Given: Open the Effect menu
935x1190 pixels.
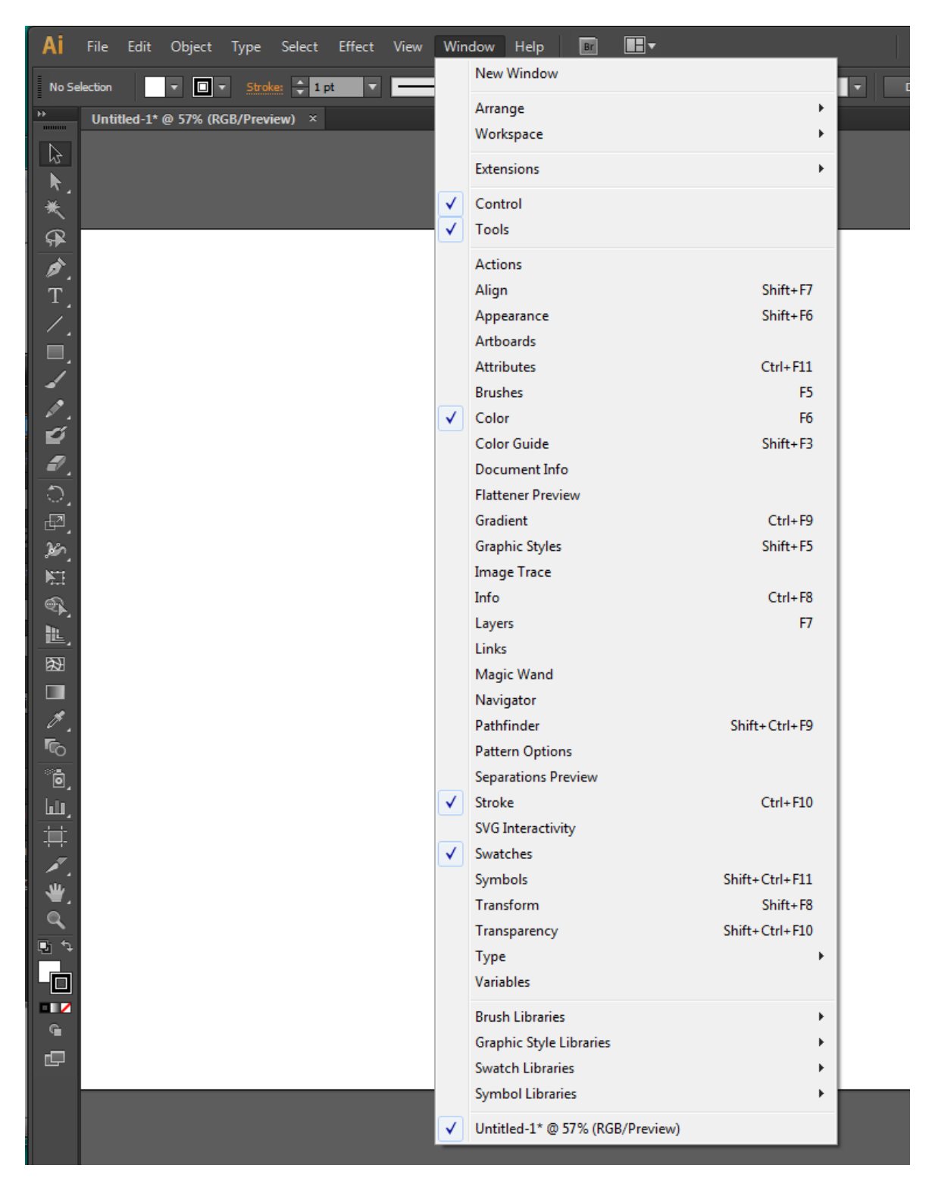Looking at the screenshot, I should click(x=356, y=47).
